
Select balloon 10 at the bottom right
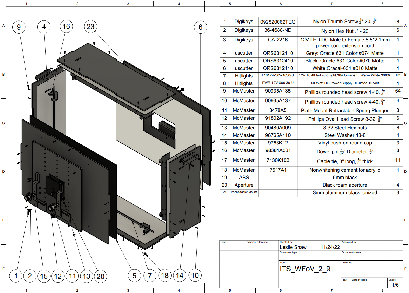[195, 276]
